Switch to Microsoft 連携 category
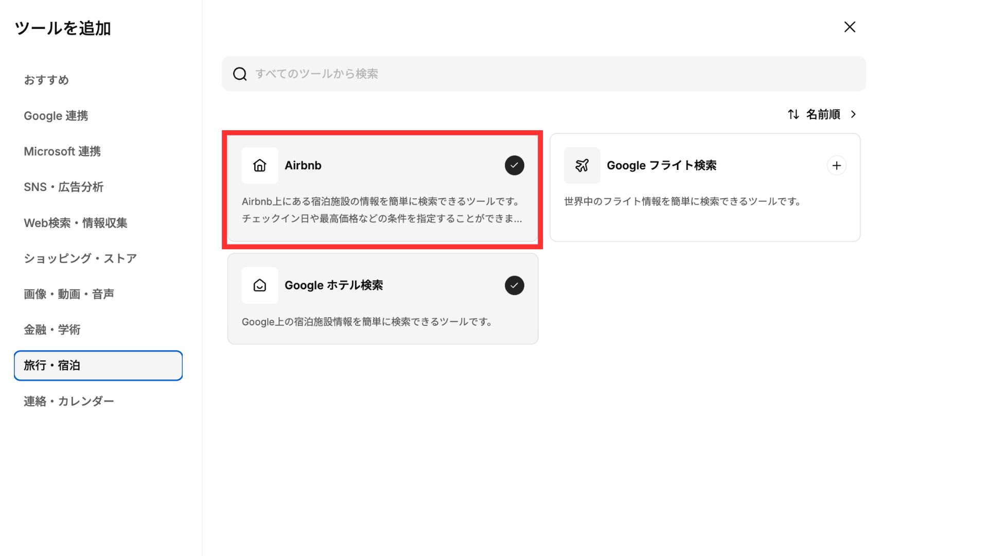Viewport: 988px width, 556px height. tap(62, 151)
